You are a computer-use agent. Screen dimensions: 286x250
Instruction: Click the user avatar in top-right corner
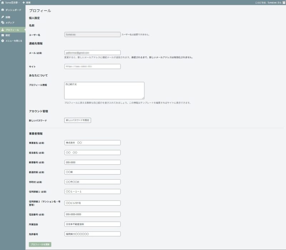(x=284, y=2)
